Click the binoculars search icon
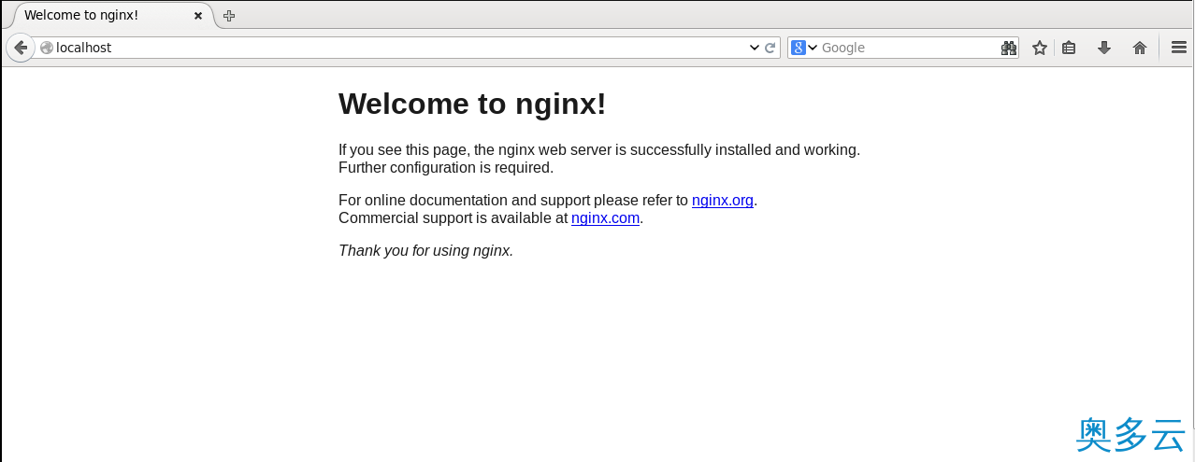The image size is (1195, 462). 1008,48
